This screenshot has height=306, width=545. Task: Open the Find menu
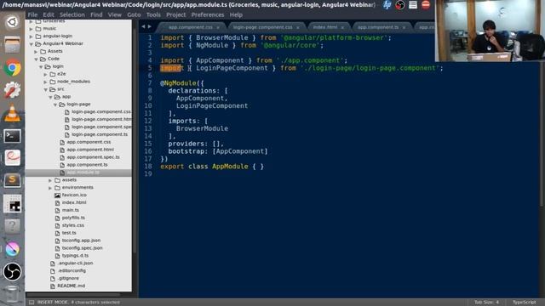pos(96,15)
